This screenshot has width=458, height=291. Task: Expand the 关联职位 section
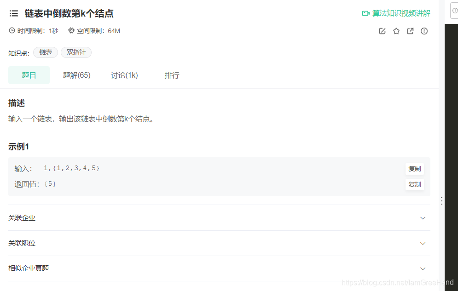tap(219, 243)
